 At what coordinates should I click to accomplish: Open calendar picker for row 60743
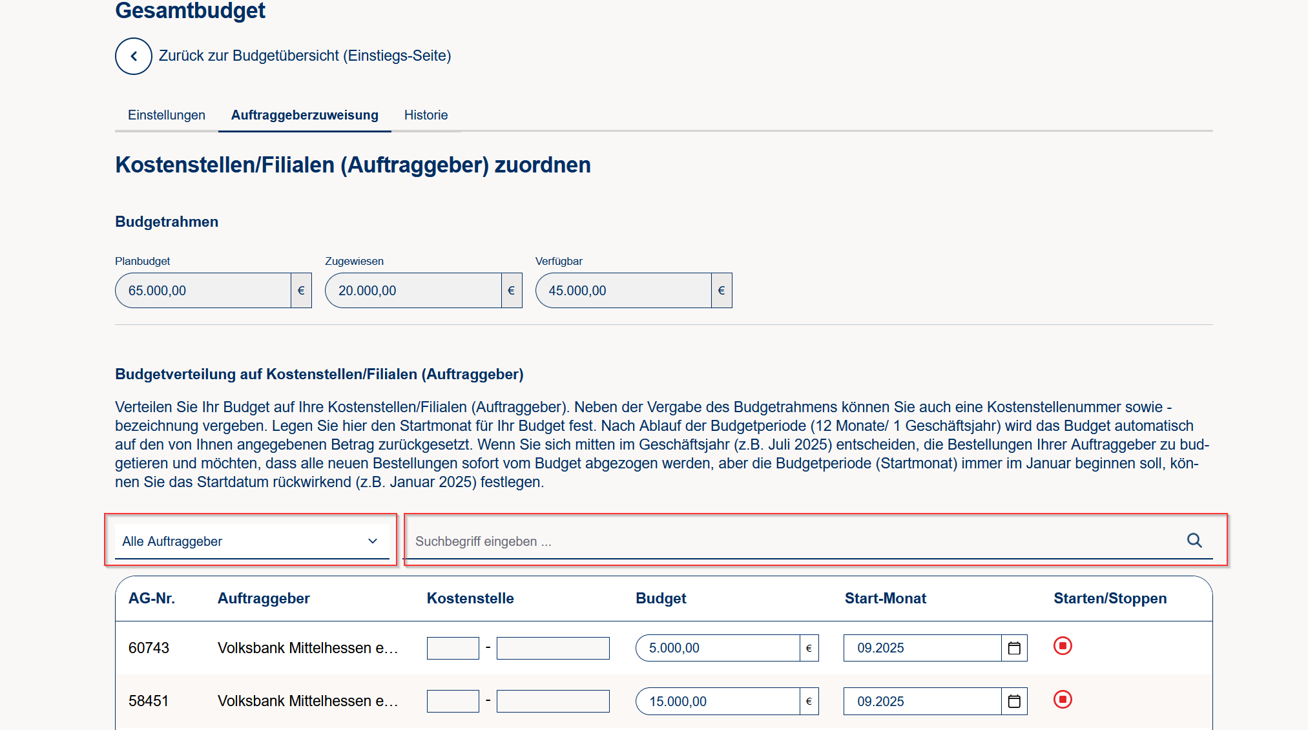click(x=1014, y=648)
